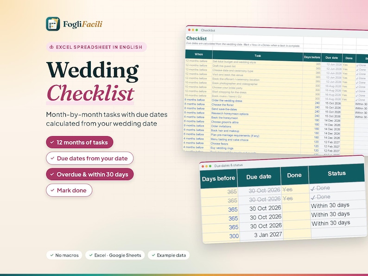Click the 'Due dates & status' window title
This screenshot has width=368, height=276.
(228, 165)
